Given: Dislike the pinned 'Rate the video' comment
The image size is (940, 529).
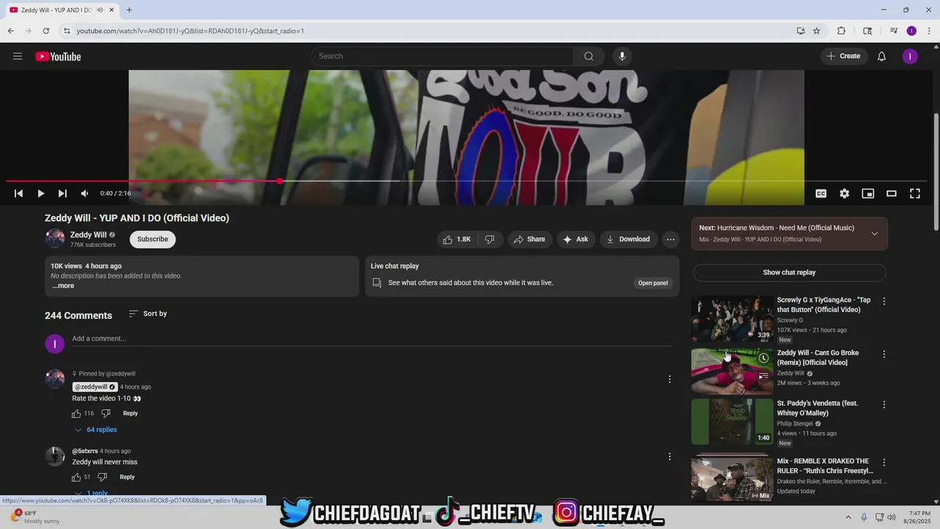Looking at the screenshot, I should 106,414.
